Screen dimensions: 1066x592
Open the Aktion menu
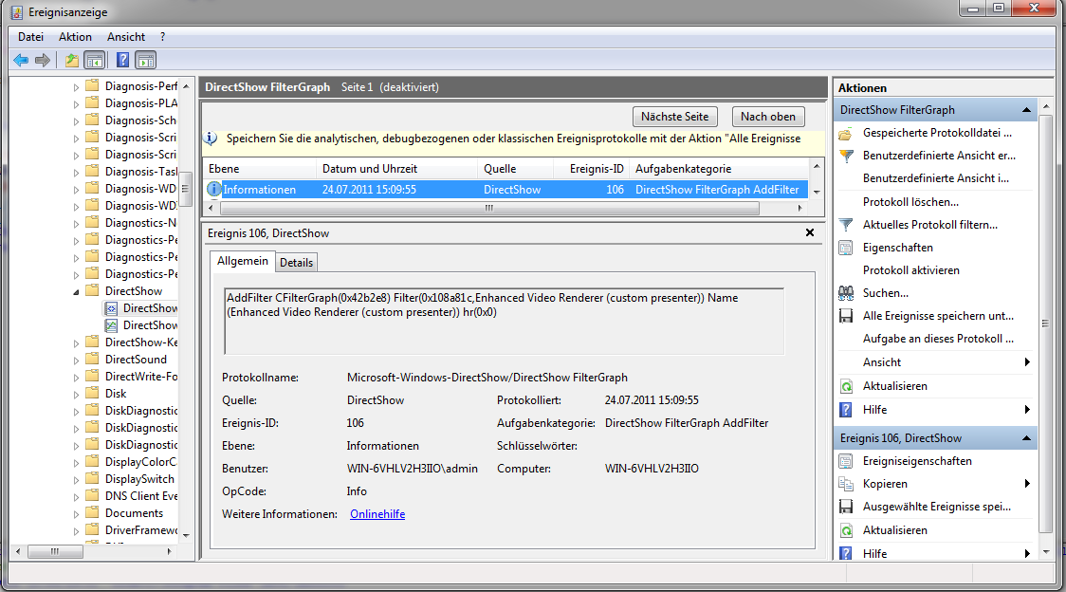point(75,37)
